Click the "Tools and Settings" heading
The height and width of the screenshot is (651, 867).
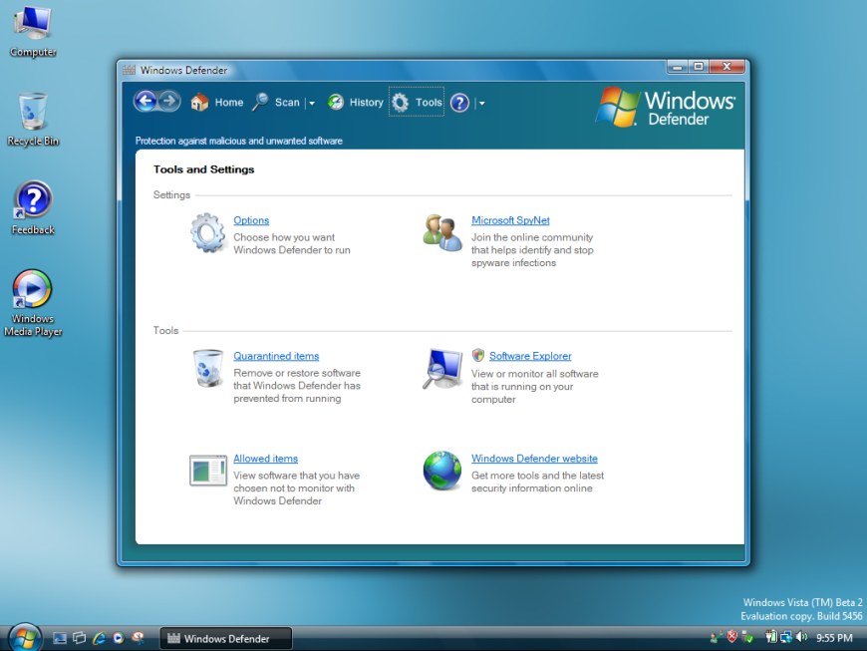tap(203, 169)
